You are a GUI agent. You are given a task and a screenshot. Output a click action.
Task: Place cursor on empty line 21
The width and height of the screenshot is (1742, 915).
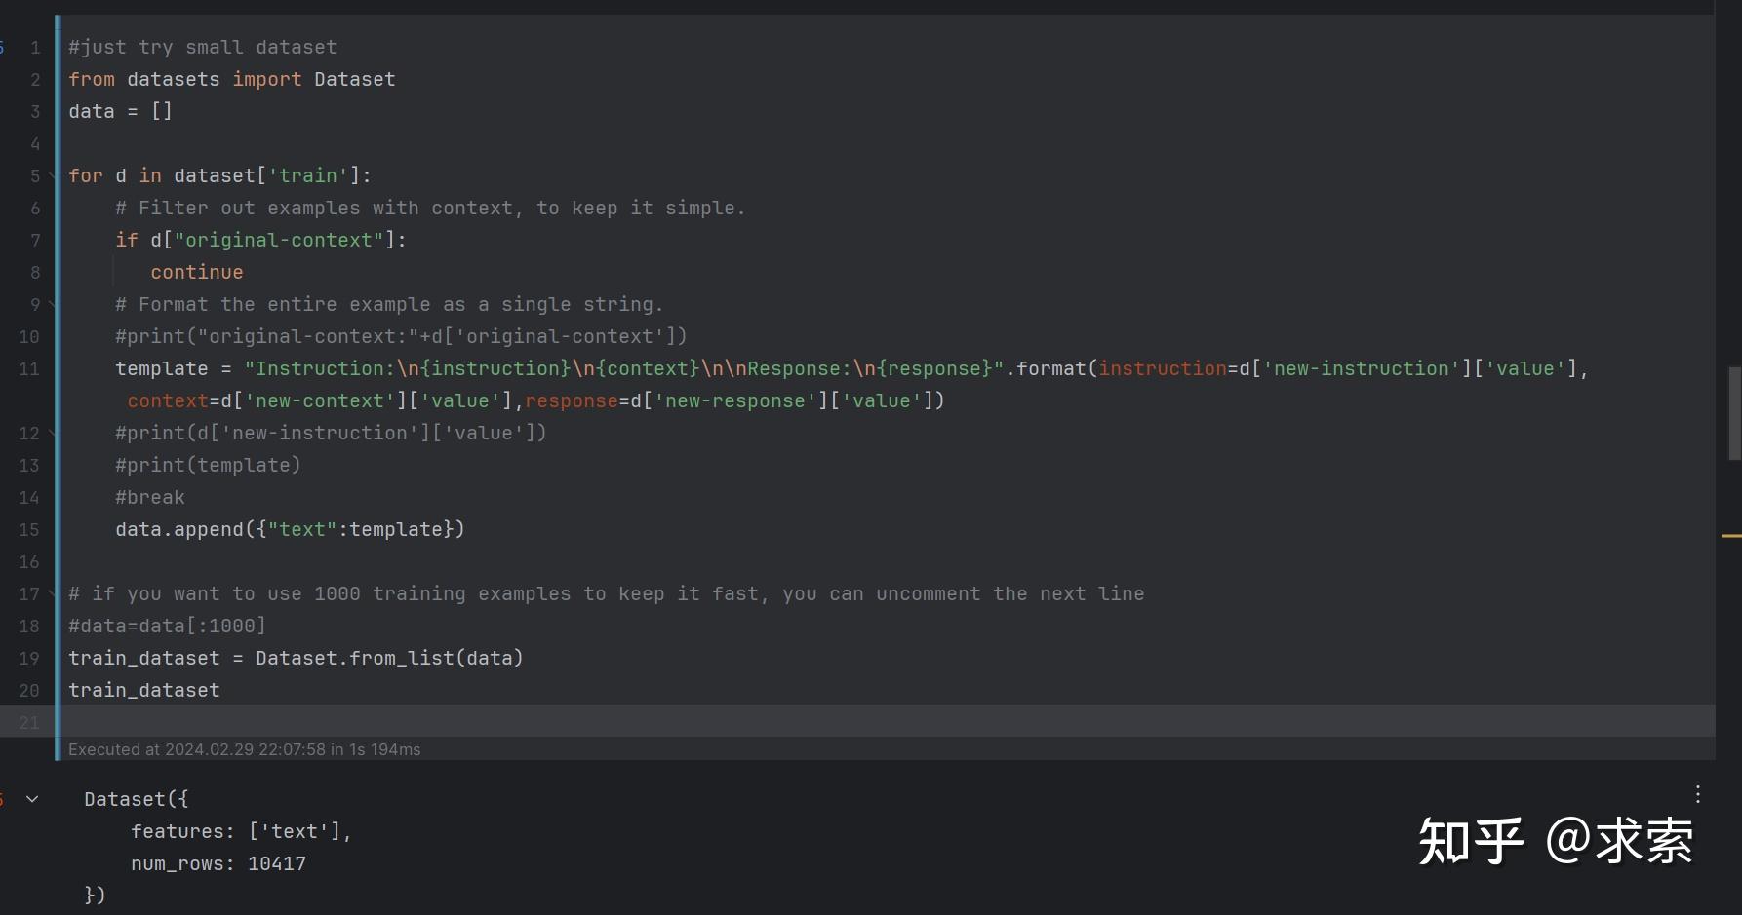886,722
